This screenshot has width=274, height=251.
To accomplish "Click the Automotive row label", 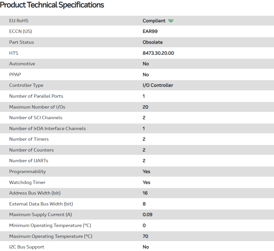I will 22,64.
